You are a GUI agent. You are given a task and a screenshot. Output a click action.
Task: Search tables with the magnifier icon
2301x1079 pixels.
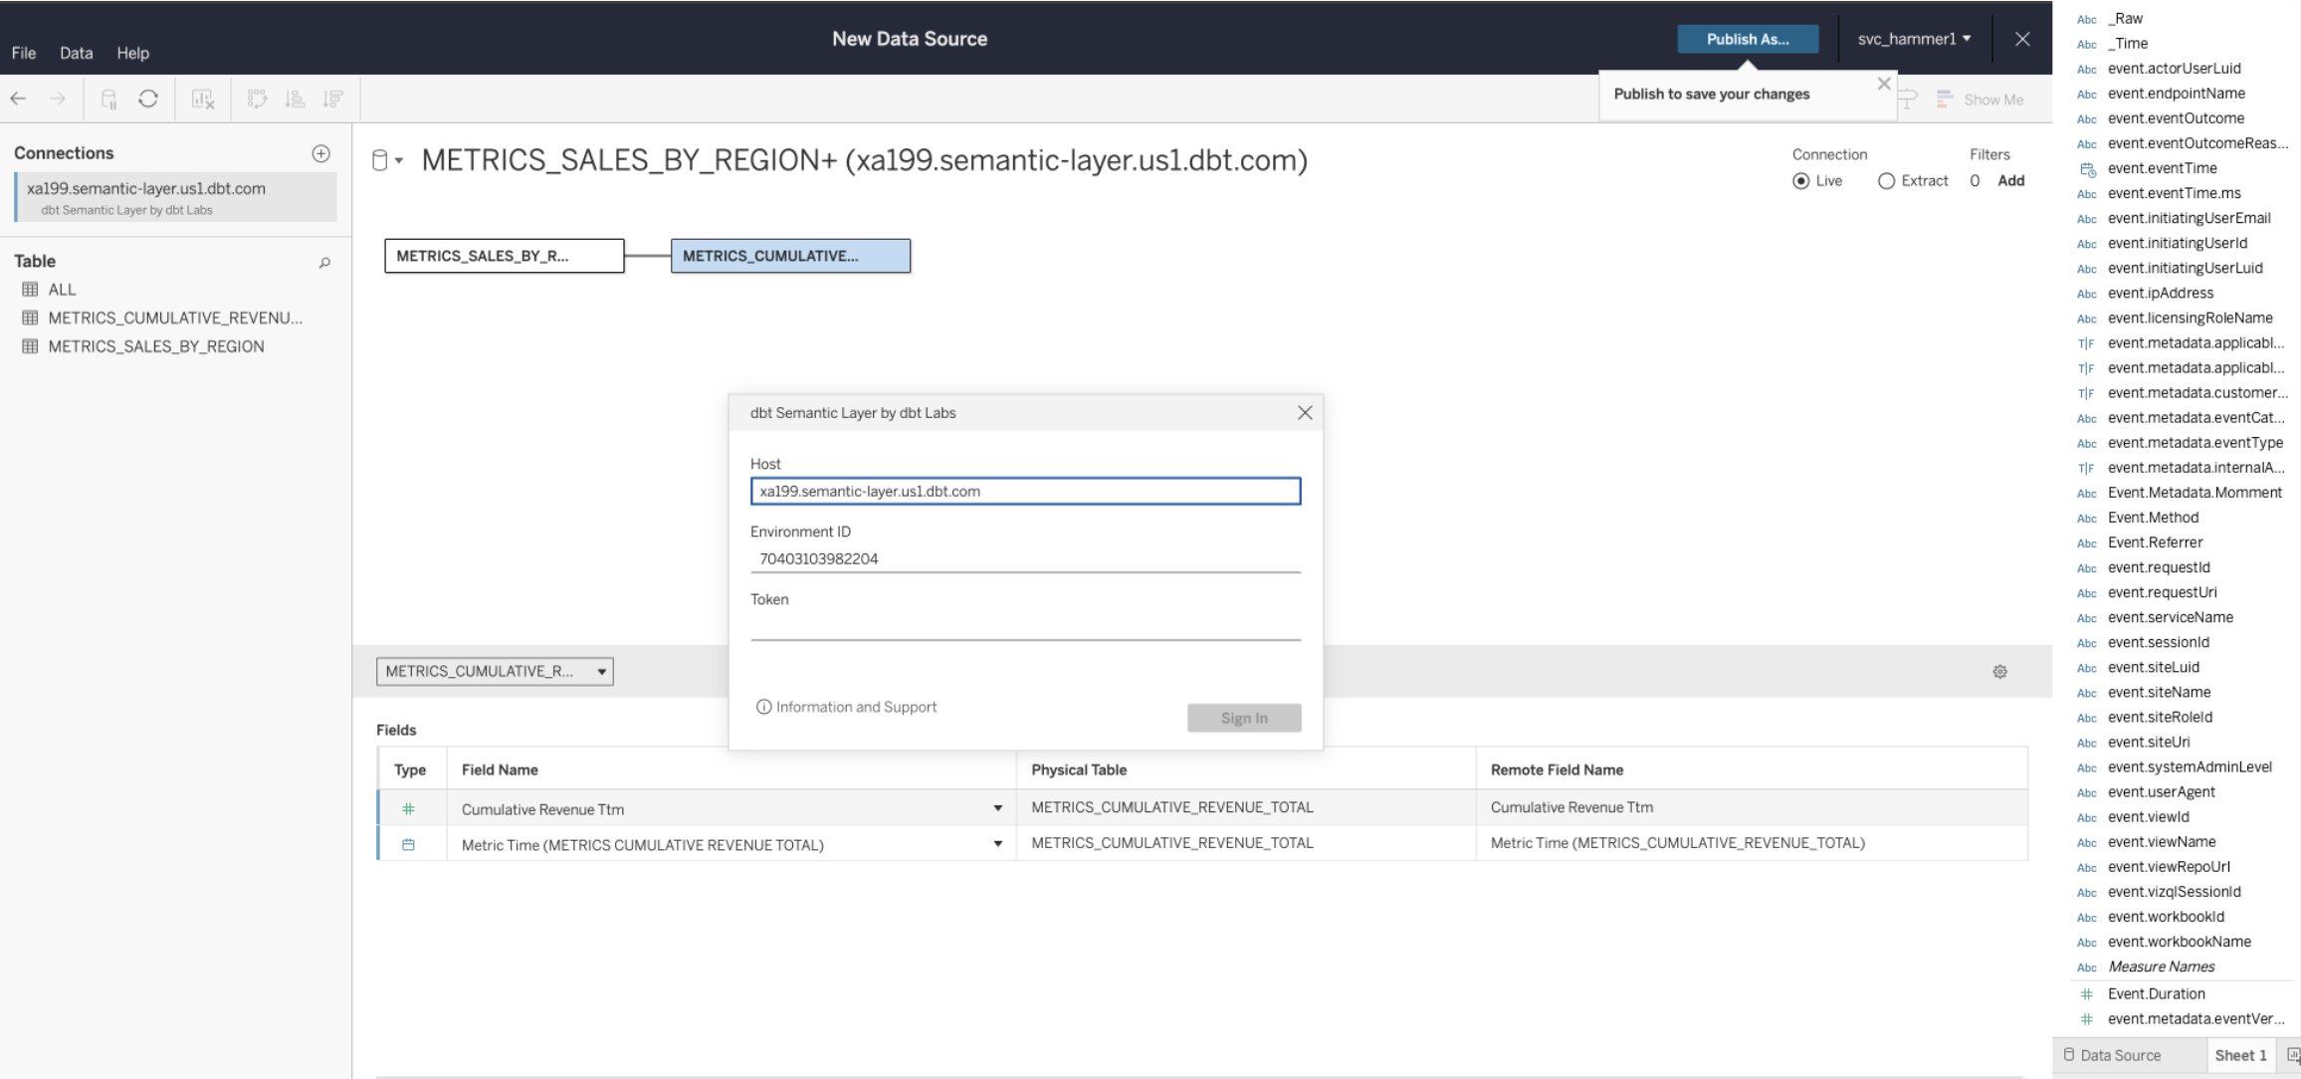(324, 263)
